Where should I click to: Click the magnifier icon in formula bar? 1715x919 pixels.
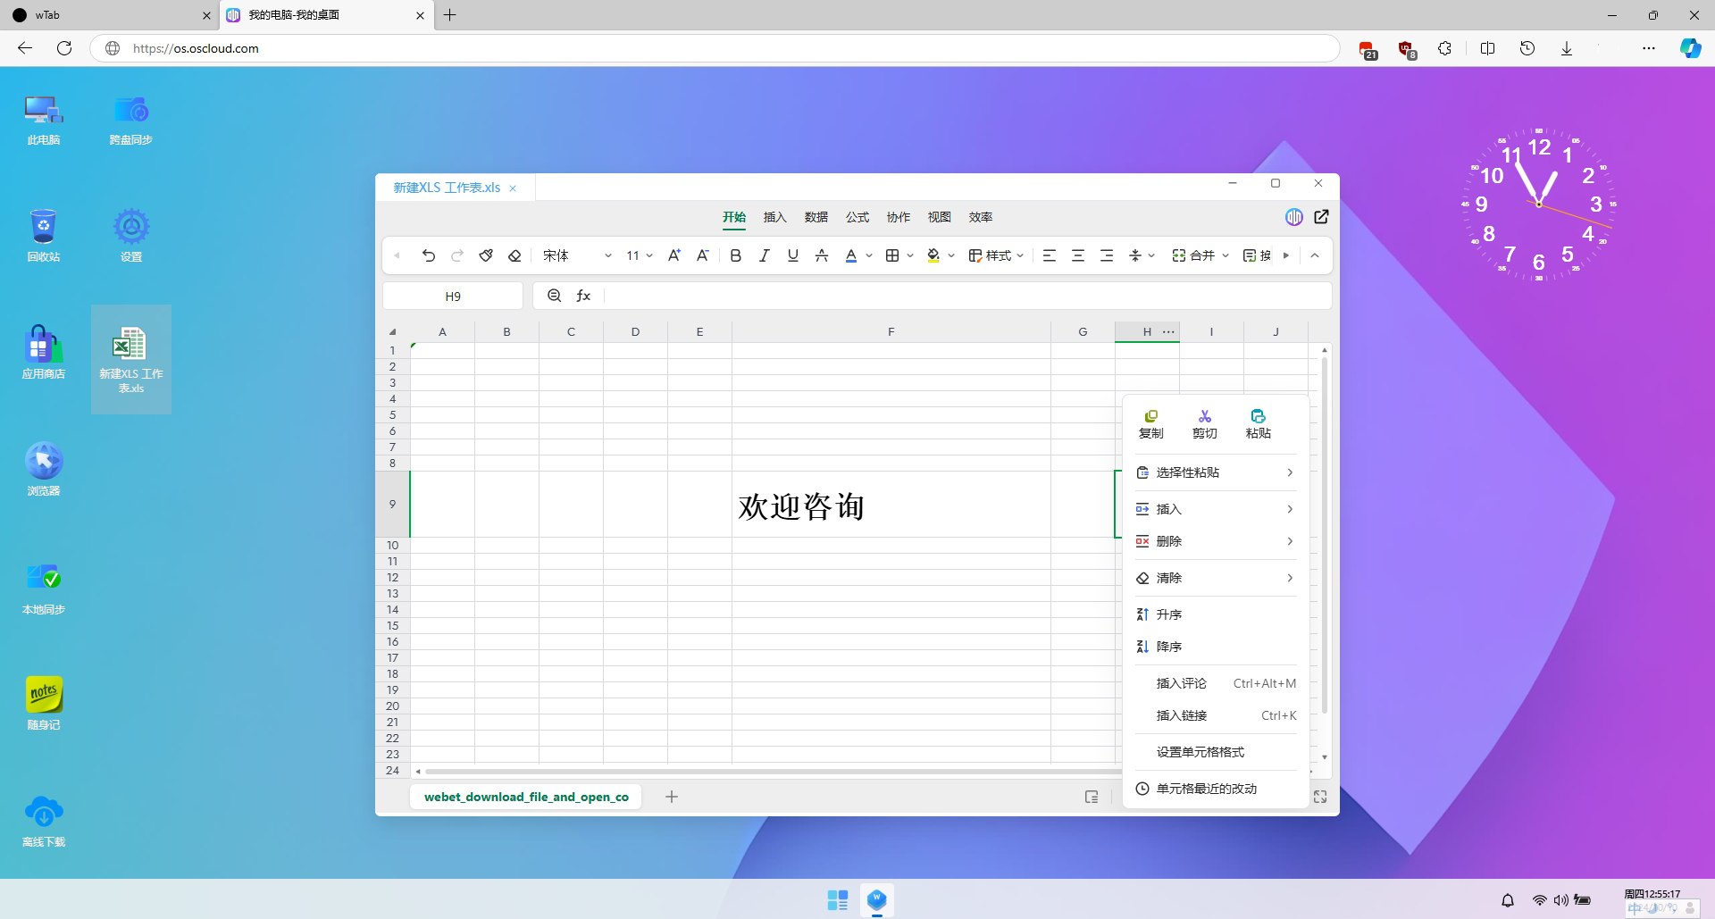pos(555,296)
